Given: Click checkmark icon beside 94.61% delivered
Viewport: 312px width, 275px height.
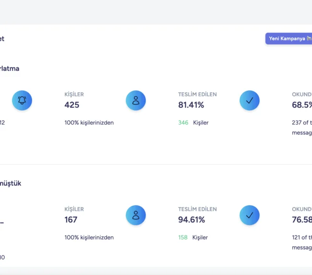Looking at the screenshot, I should (x=250, y=215).
